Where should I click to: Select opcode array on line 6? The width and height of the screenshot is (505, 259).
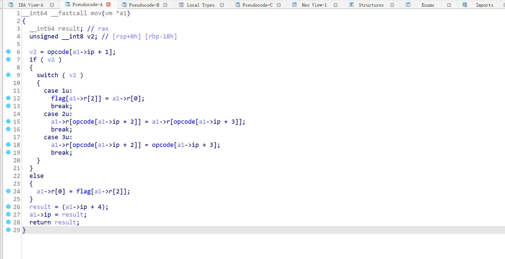[x=58, y=52]
